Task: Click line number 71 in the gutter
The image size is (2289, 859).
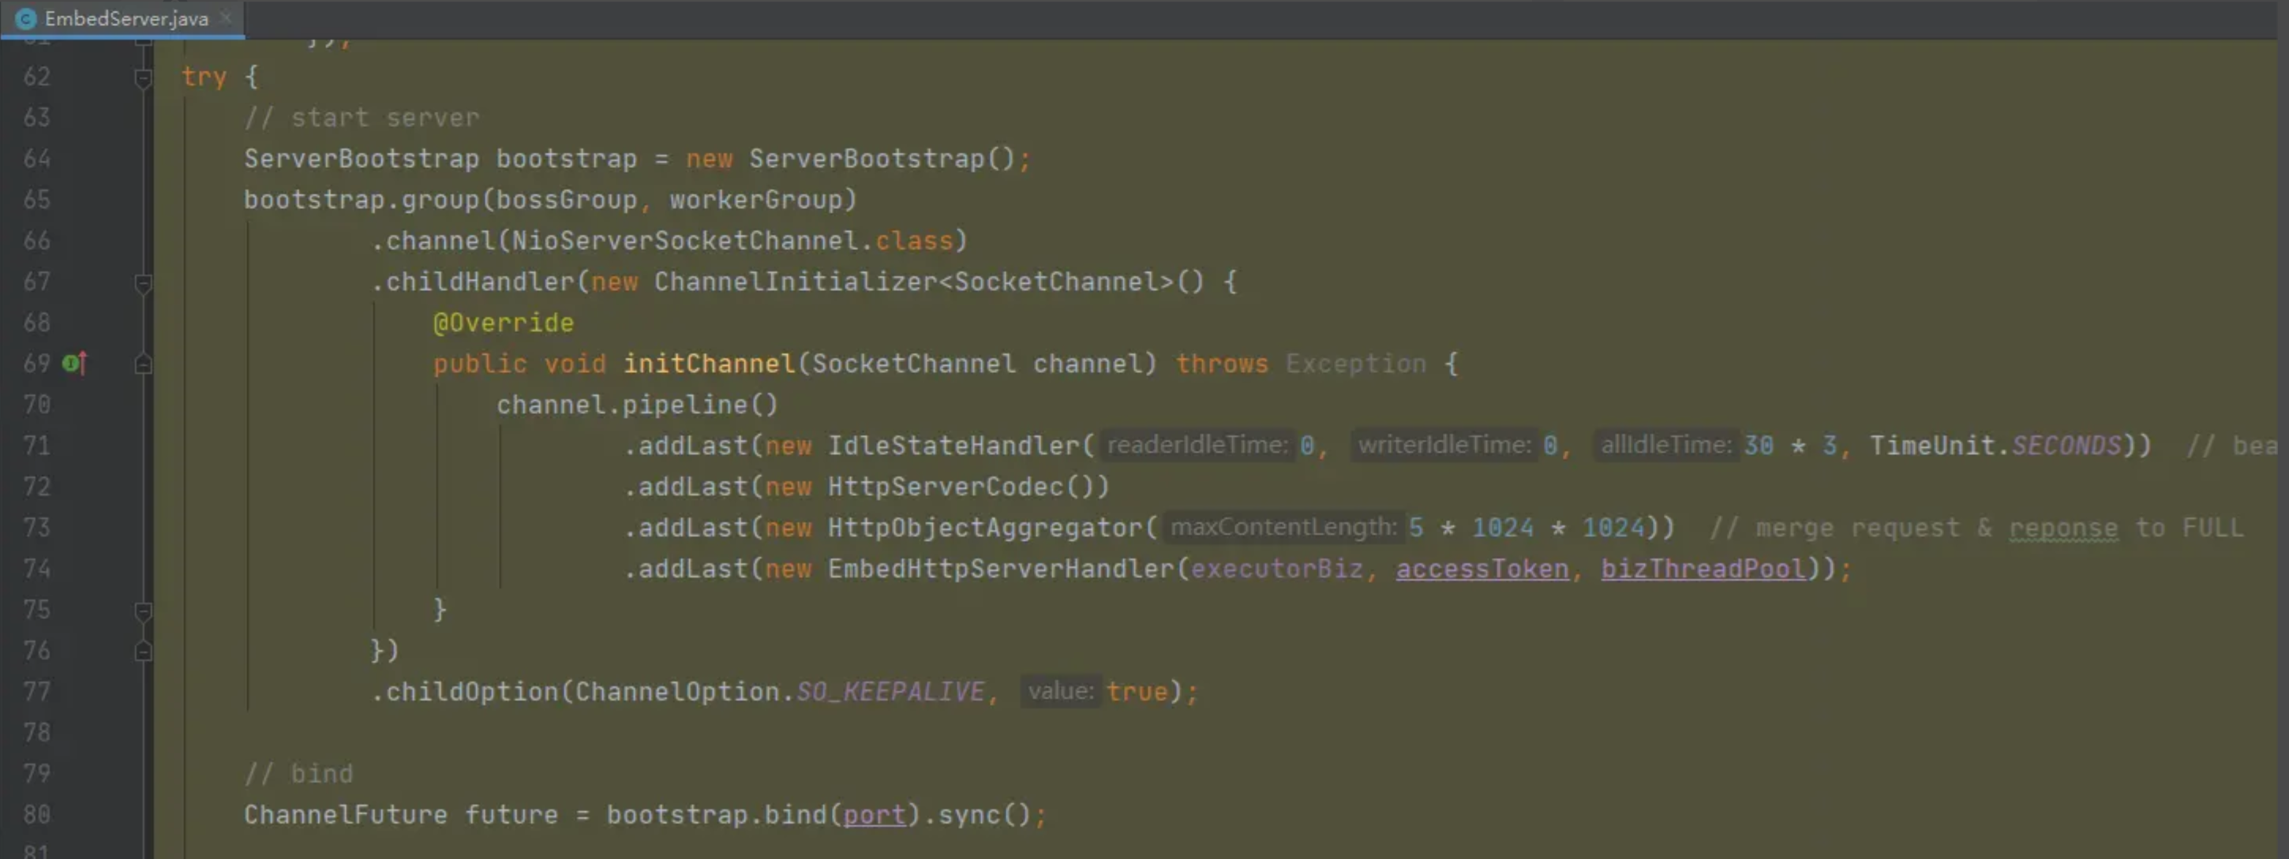Action: 37,446
